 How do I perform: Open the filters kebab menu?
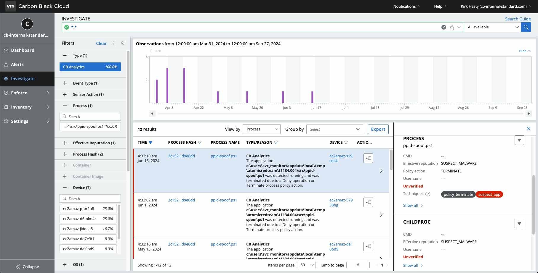pyautogui.click(x=114, y=43)
